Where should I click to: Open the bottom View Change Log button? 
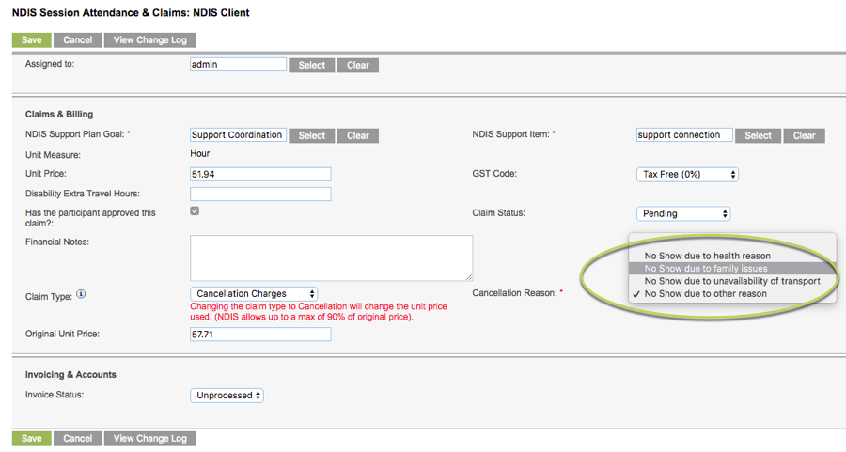click(x=150, y=439)
